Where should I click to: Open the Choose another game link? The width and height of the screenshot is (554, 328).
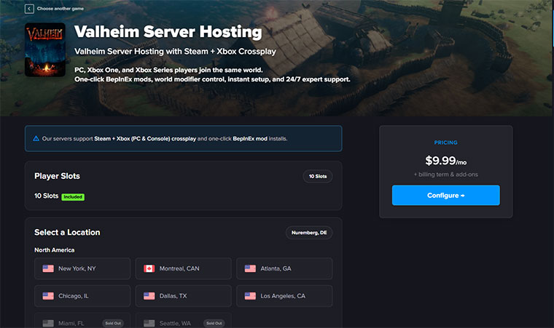[x=61, y=9]
